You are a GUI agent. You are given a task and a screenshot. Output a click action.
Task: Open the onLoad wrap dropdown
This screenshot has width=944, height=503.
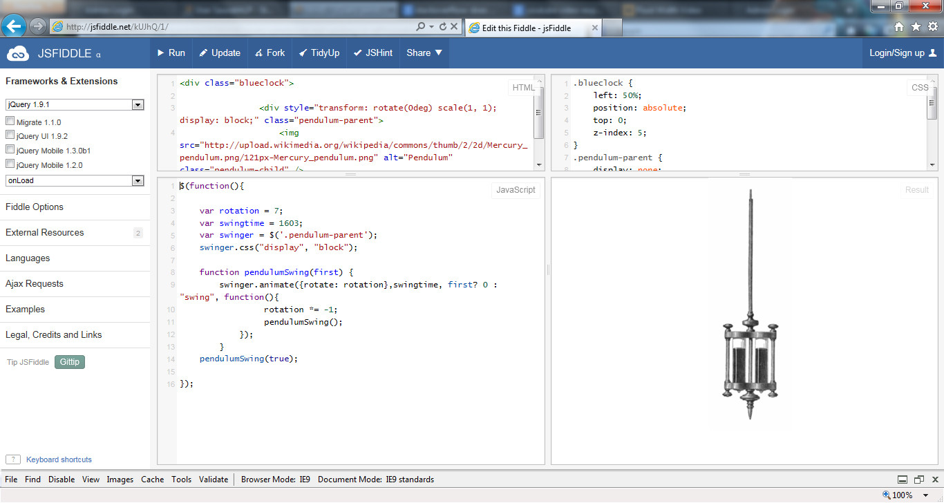[138, 181]
